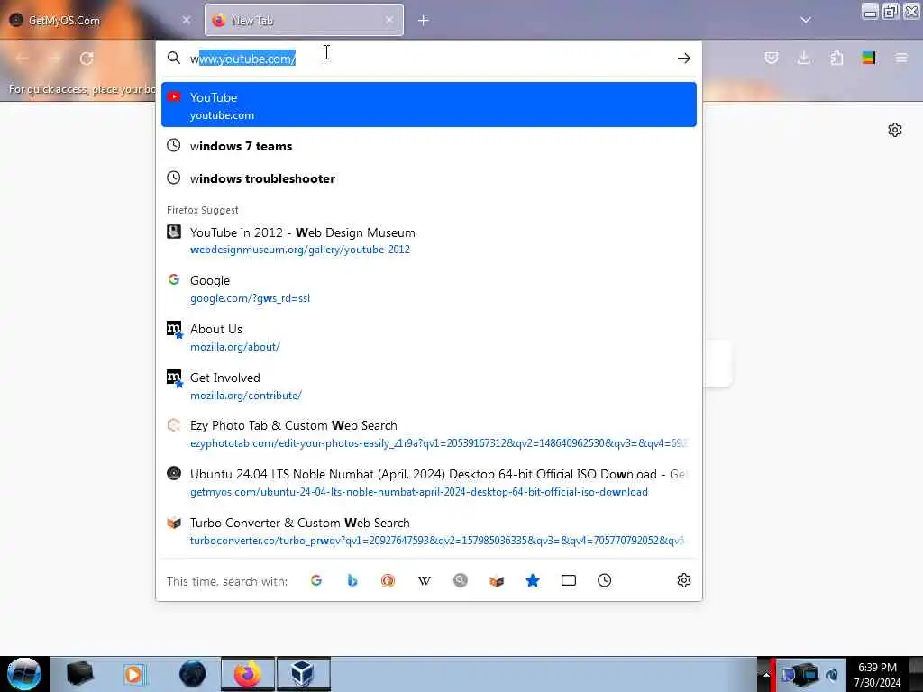The height and width of the screenshot is (692, 923).
Task: Expand the list all tabs chevron
Action: tap(806, 20)
